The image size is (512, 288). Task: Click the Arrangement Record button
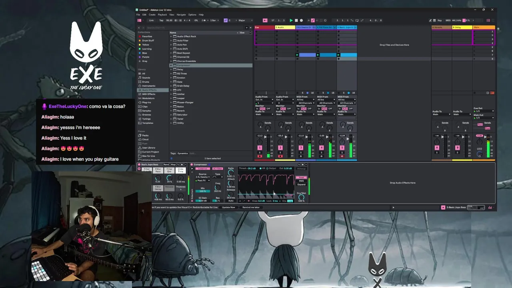coord(301,20)
